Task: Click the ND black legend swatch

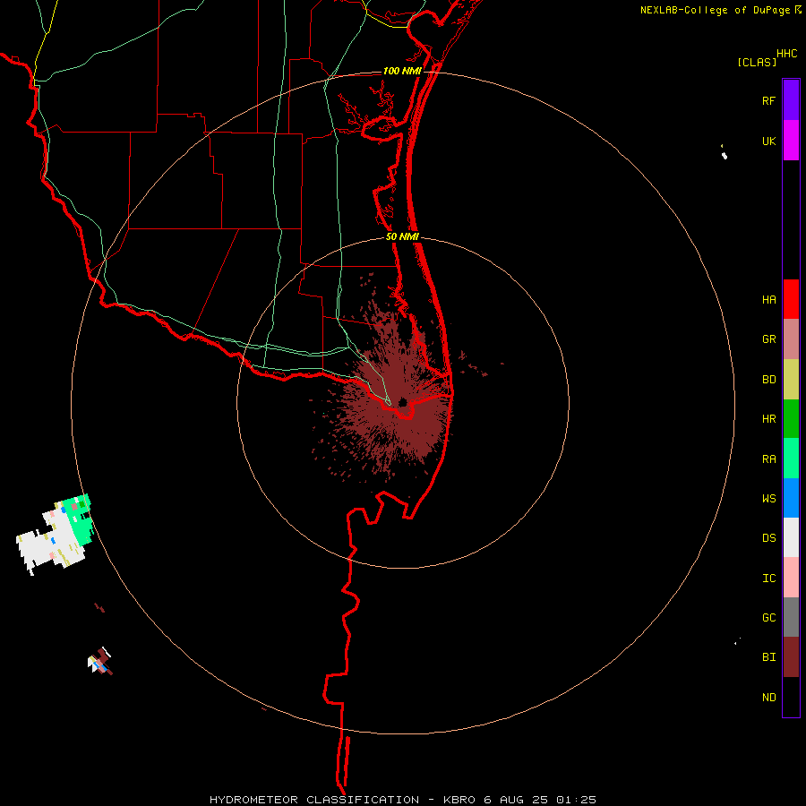Action: click(791, 697)
